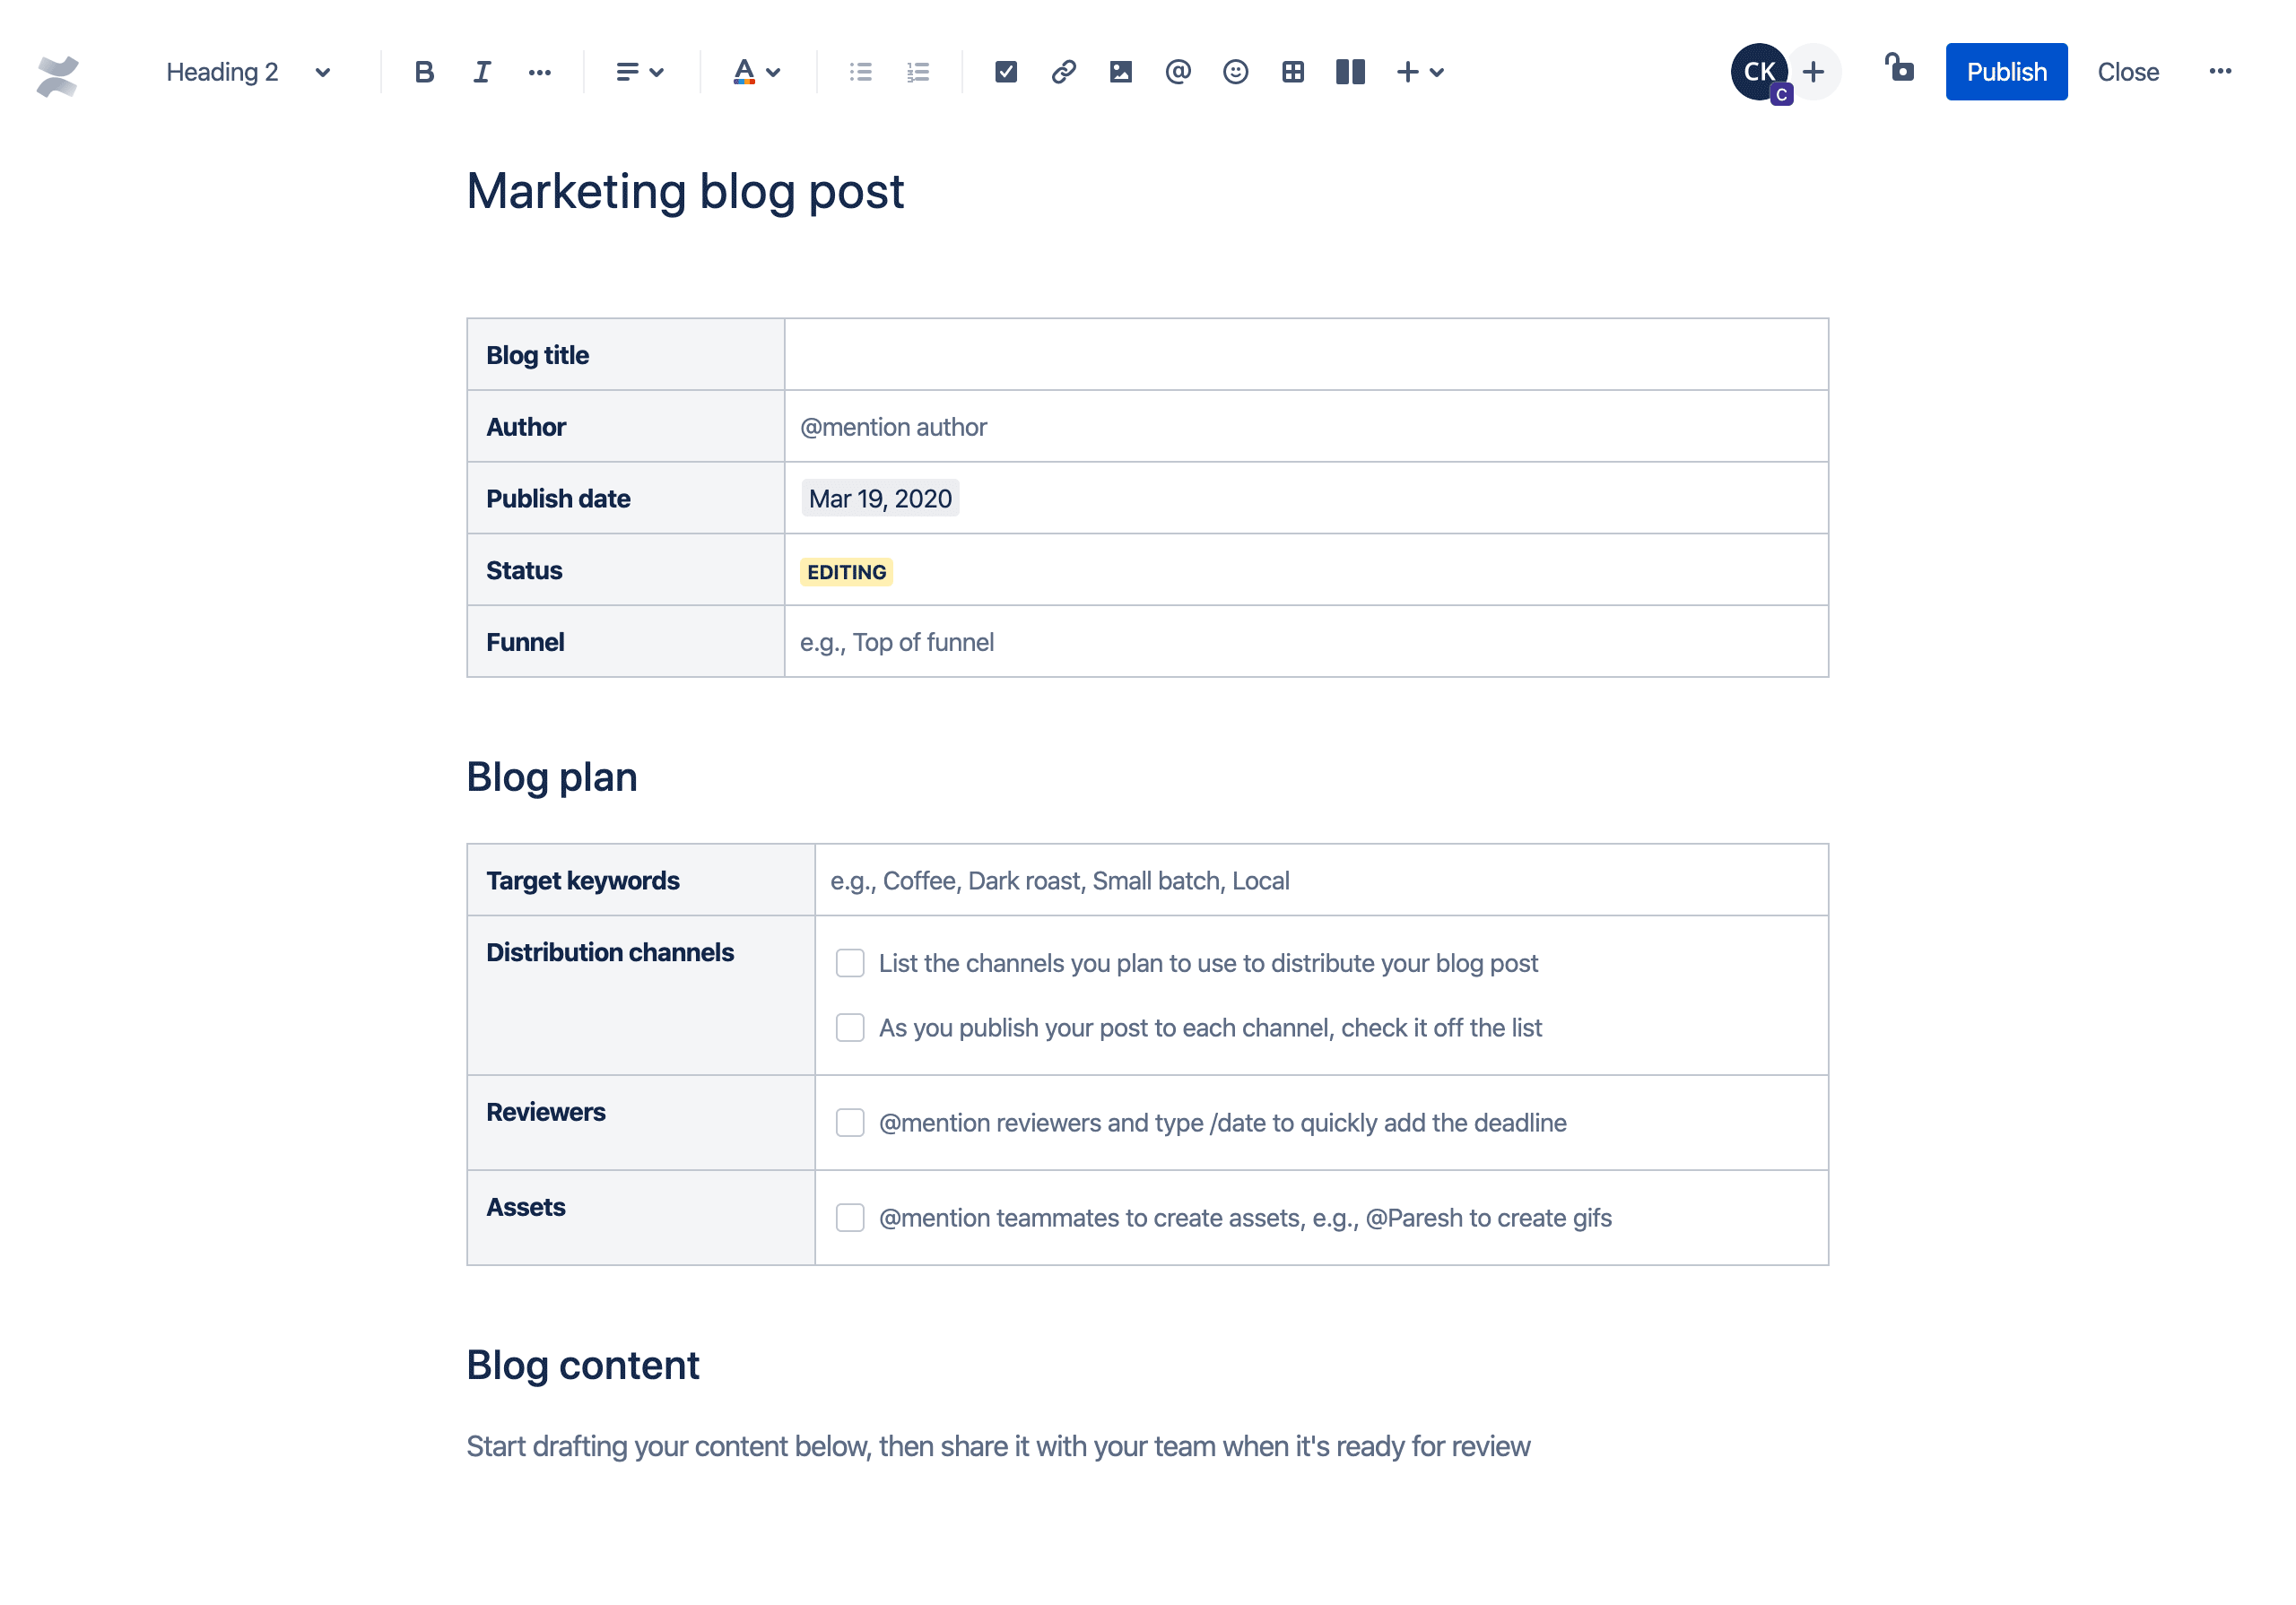This screenshot has height=1605, width=2296.
Task: Click the emoji insert icon
Action: (1235, 70)
